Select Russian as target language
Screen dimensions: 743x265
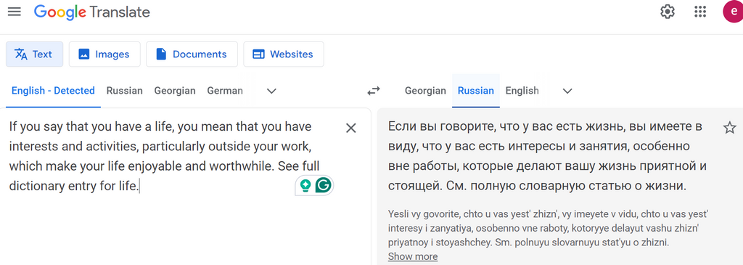(x=476, y=91)
